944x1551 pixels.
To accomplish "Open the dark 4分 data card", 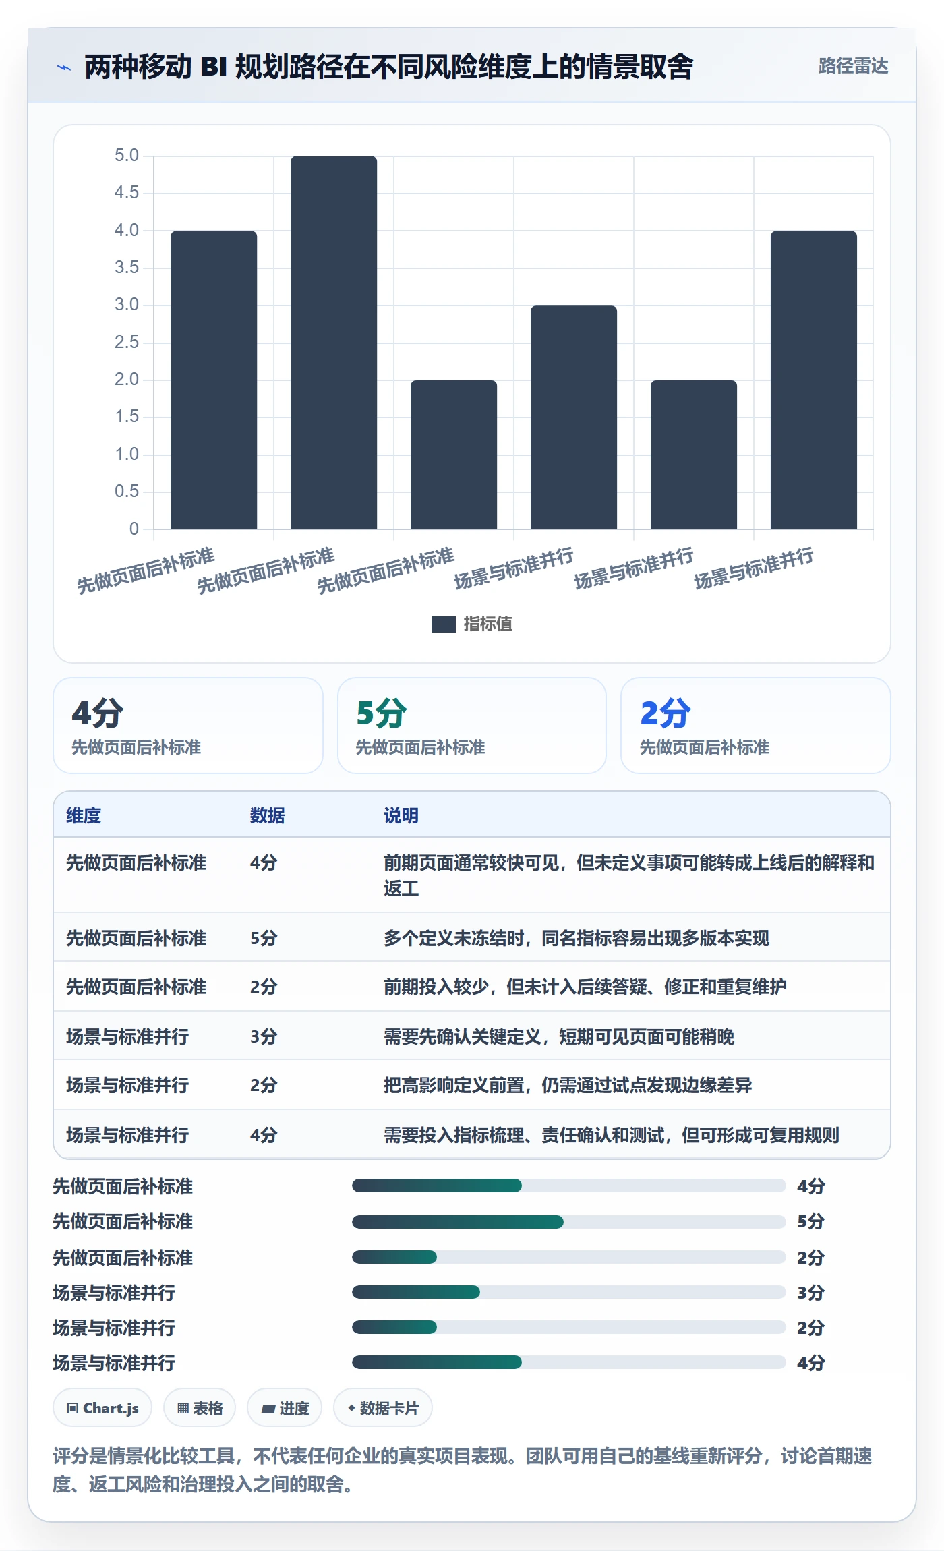I will pos(188,726).
